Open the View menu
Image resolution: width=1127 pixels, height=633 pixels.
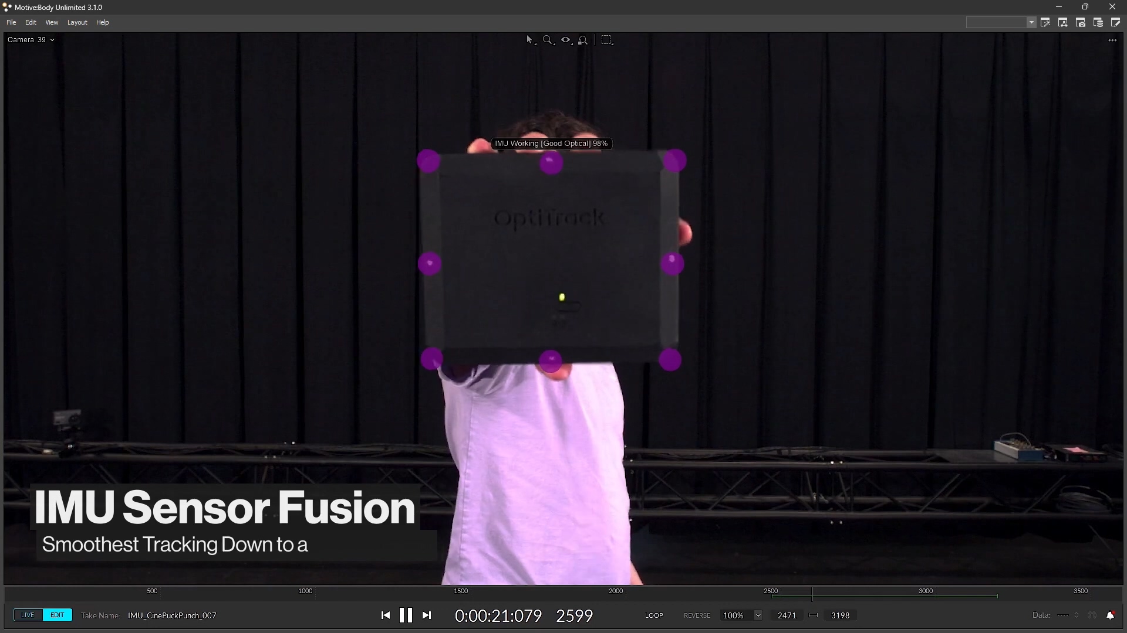52,22
